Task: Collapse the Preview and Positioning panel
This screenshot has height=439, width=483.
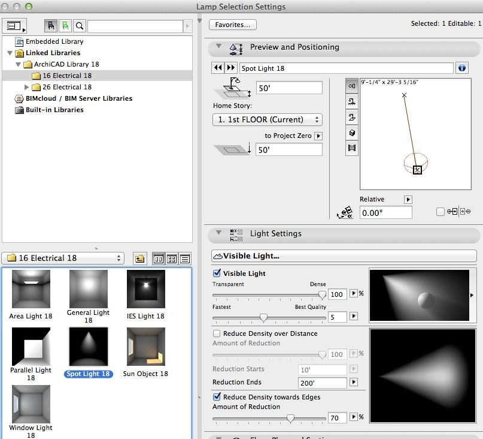Action: (218, 46)
